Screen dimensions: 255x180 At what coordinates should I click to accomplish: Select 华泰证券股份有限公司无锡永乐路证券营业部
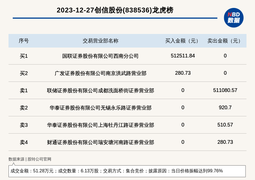101,108
